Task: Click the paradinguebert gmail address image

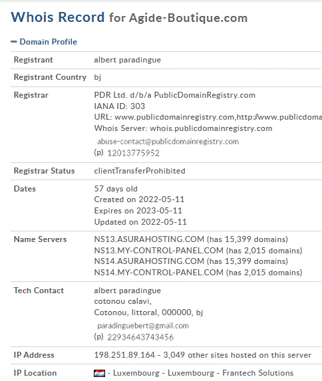Action: tap(143, 326)
